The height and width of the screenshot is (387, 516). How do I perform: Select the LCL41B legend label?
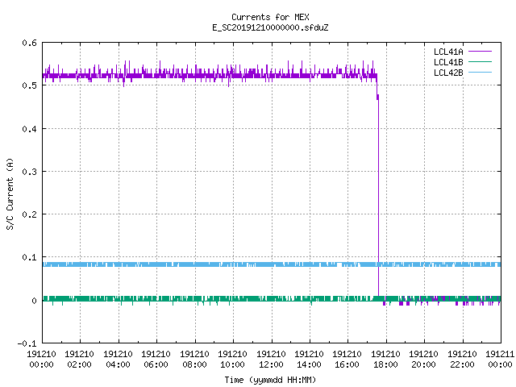point(448,62)
